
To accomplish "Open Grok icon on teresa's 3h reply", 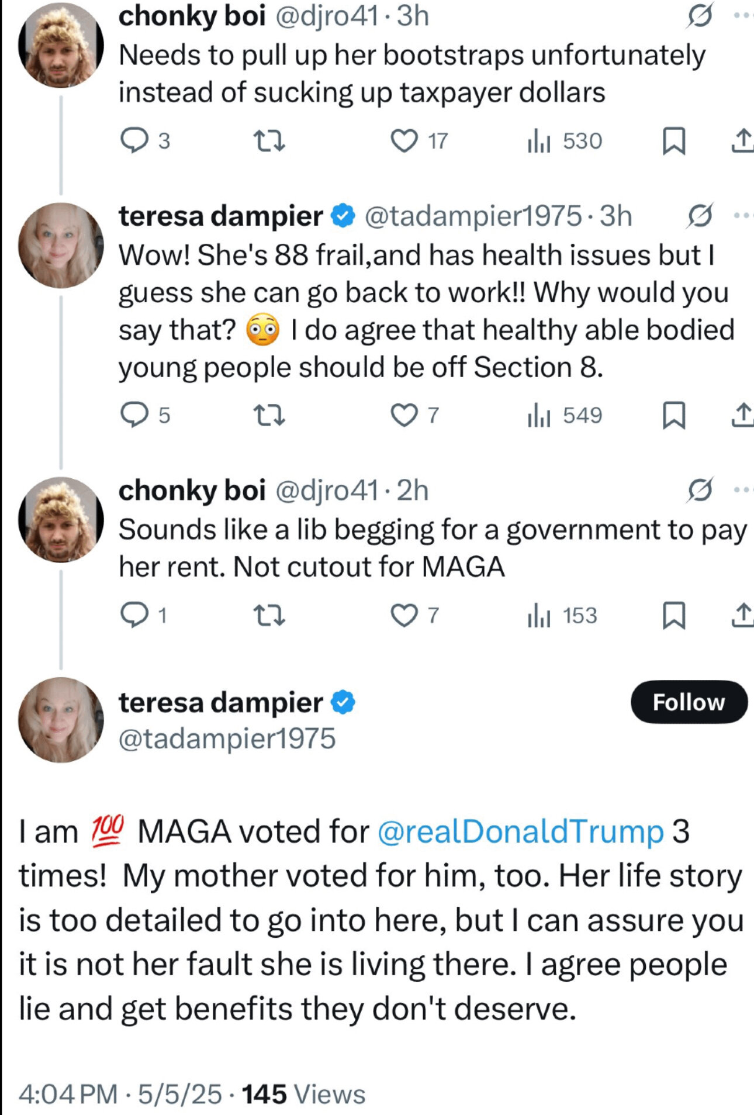I will coord(700,216).
